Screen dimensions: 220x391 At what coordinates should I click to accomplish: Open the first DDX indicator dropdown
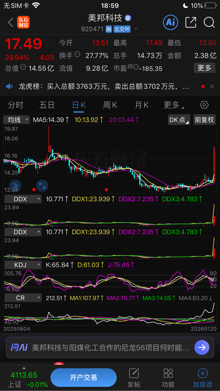click(x=23, y=199)
